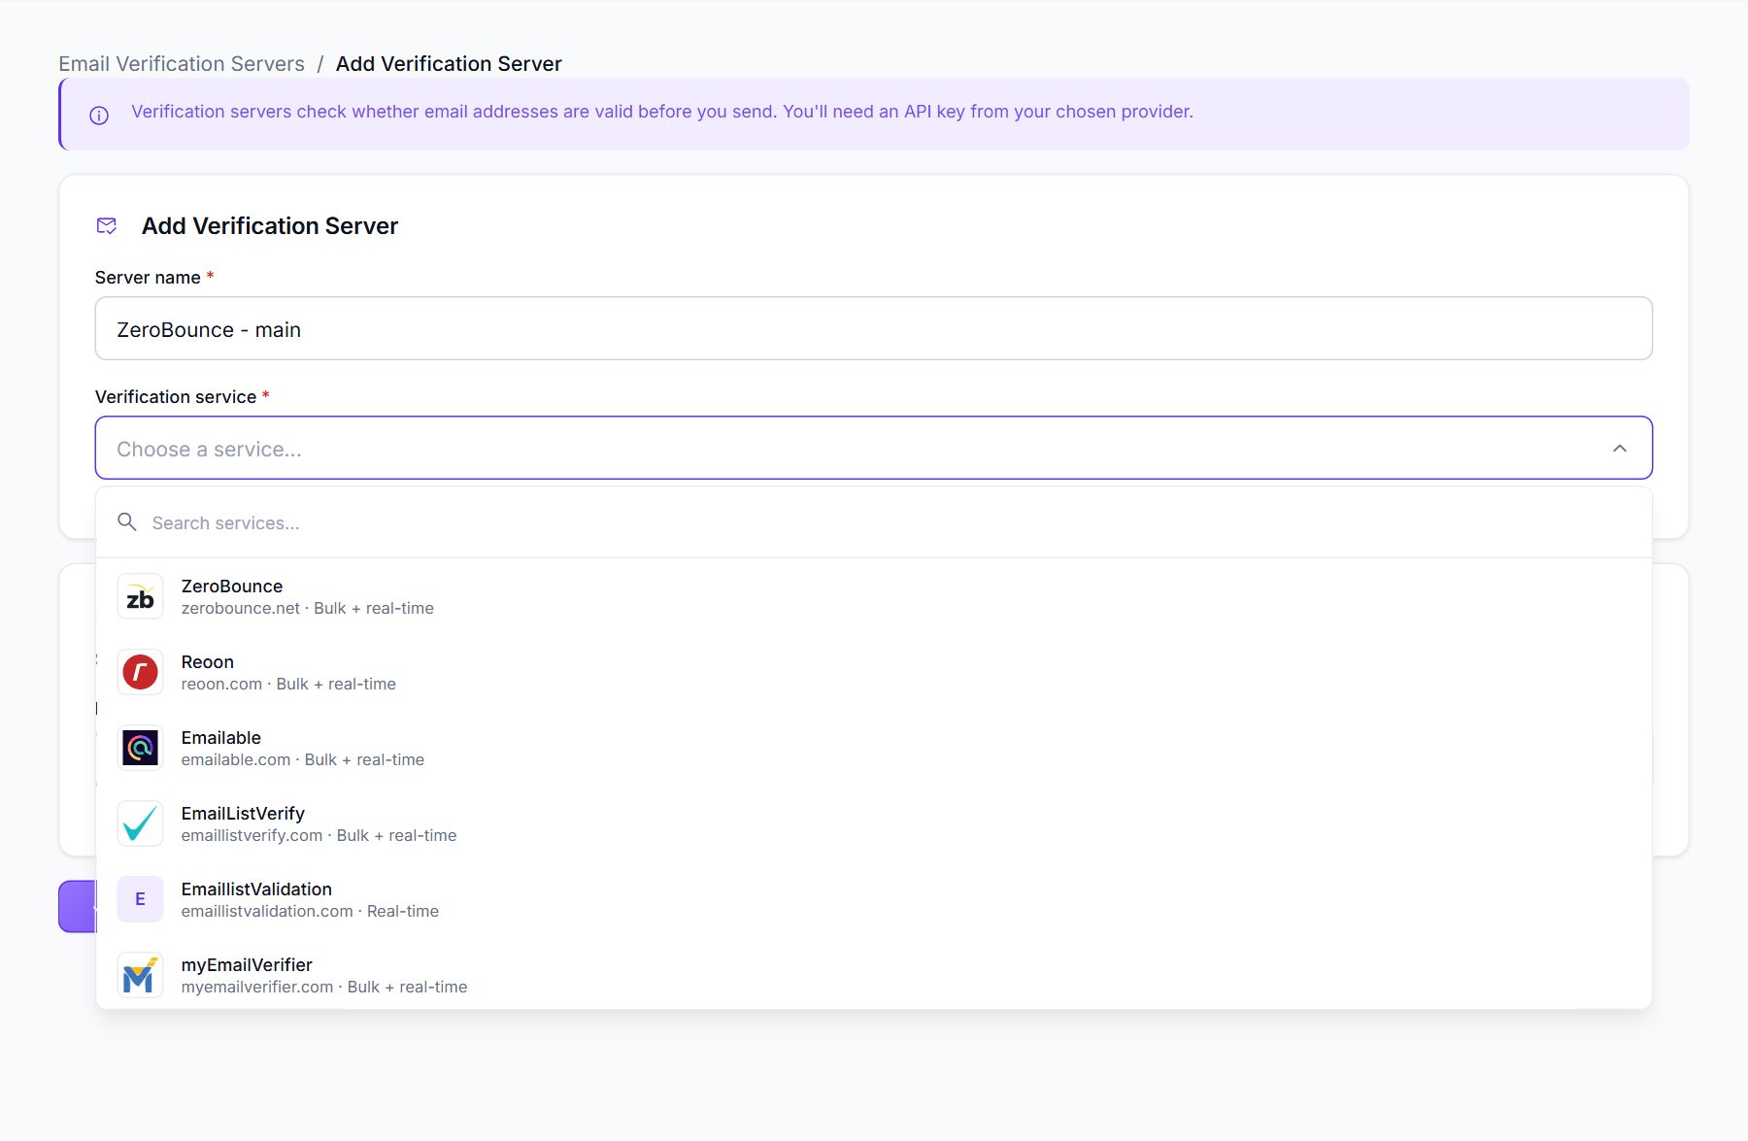The height and width of the screenshot is (1141, 1748).
Task: Pick the EmailListVerify option
Action: pyautogui.click(x=874, y=823)
